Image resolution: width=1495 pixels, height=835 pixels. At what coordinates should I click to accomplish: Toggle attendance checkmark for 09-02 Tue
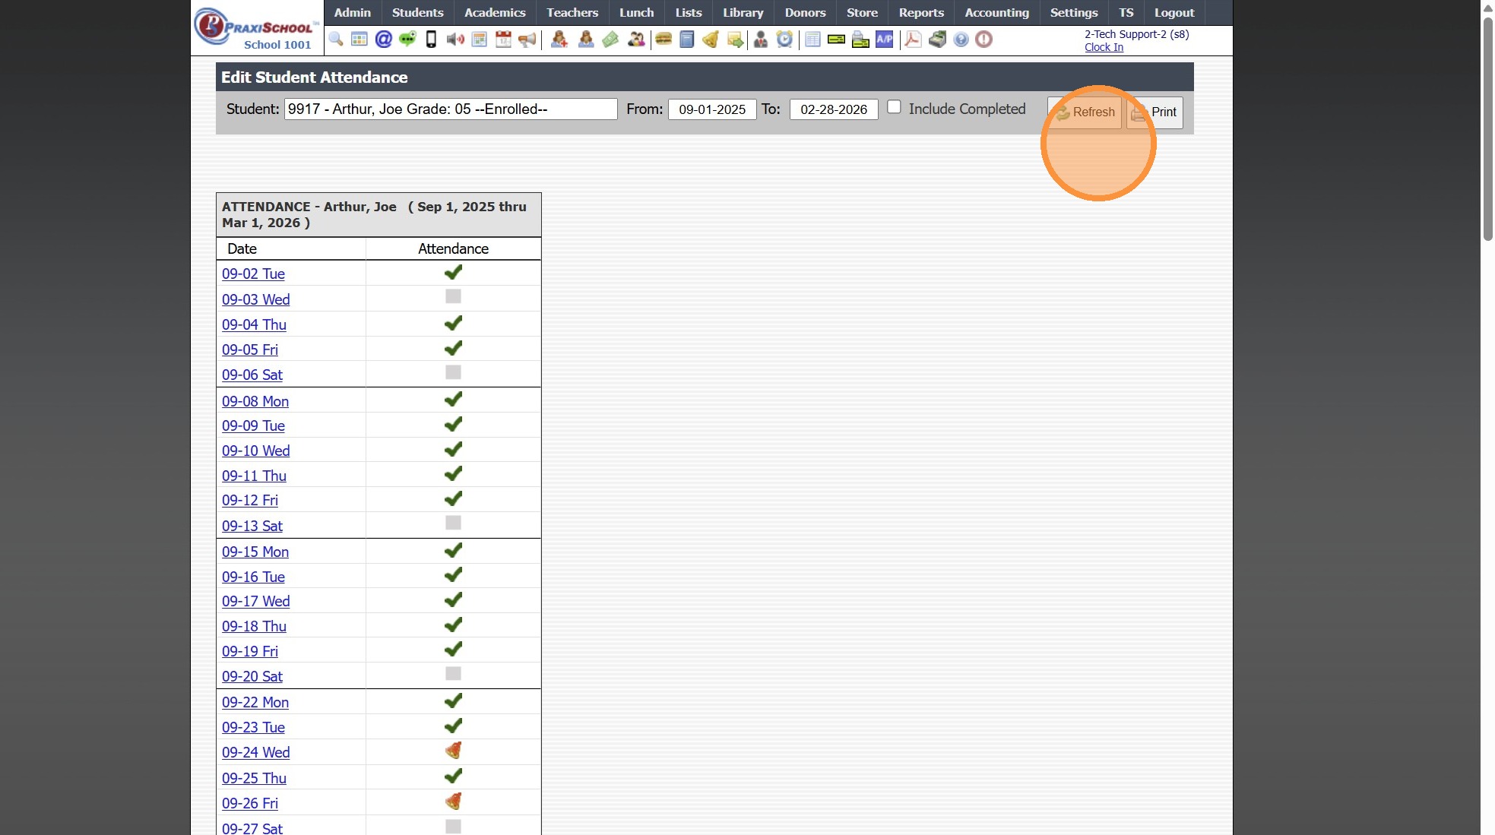pyautogui.click(x=453, y=272)
